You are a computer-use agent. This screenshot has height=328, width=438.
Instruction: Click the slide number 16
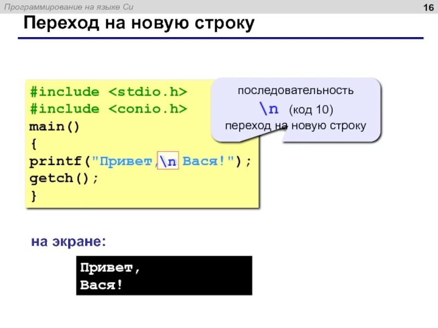429,8
